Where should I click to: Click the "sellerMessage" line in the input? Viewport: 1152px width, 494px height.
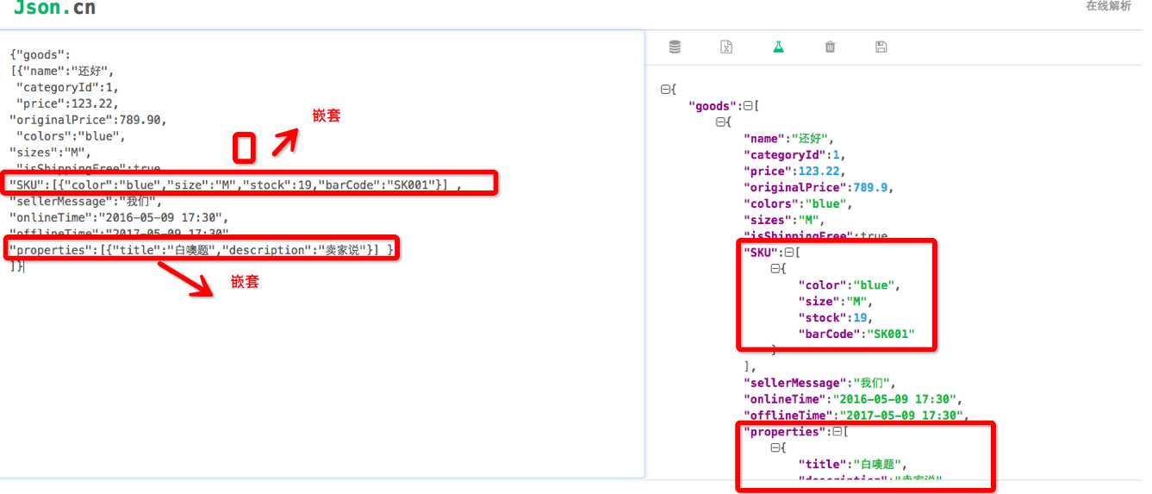click(x=84, y=202)
